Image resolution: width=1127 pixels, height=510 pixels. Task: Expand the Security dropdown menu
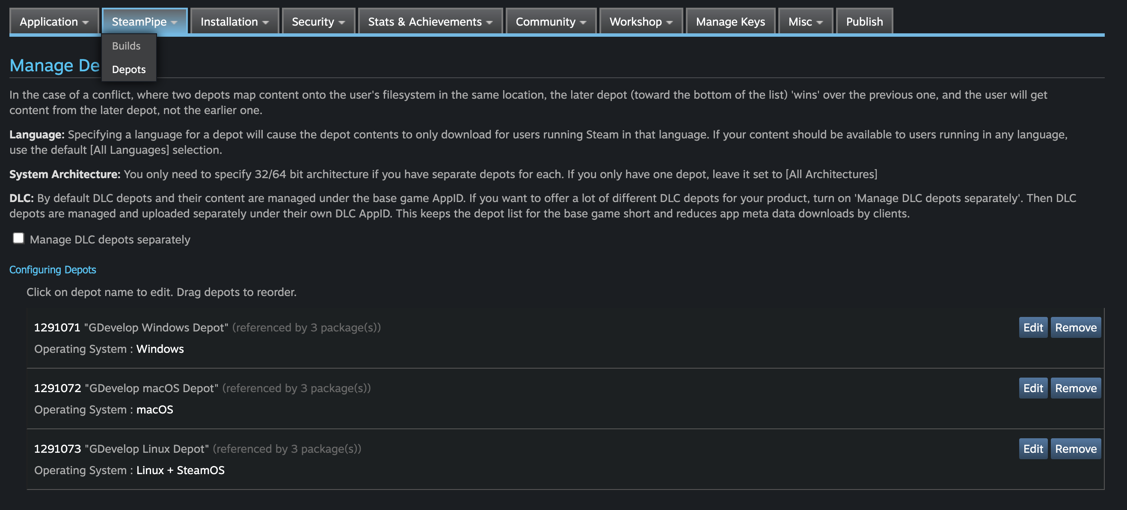pos(318,22)
